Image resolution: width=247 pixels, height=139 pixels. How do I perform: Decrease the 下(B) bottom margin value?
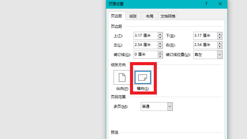220,37
